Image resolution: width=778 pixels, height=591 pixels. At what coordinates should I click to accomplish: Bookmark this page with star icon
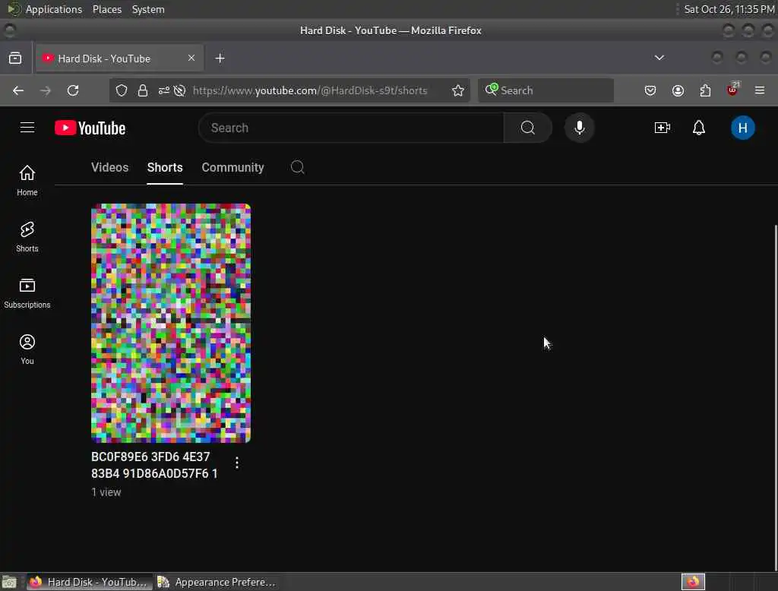pyautogui.click(x=458, y=90)
